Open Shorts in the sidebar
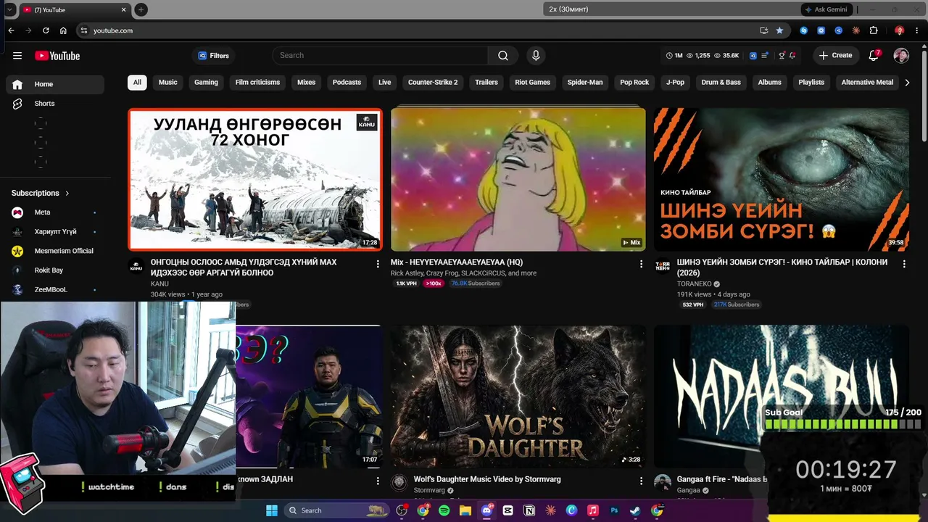Image resolution: width=928 pixels, height=522 pixels. click(x=55, y=104)
